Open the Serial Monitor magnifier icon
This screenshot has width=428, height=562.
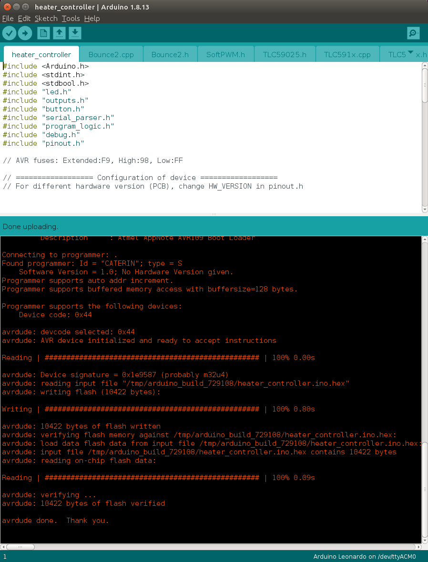[x=413, y=33]
